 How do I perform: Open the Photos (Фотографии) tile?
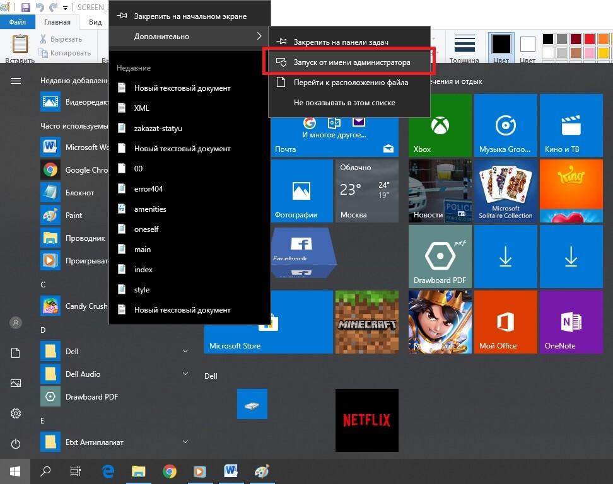pos(302,191)
